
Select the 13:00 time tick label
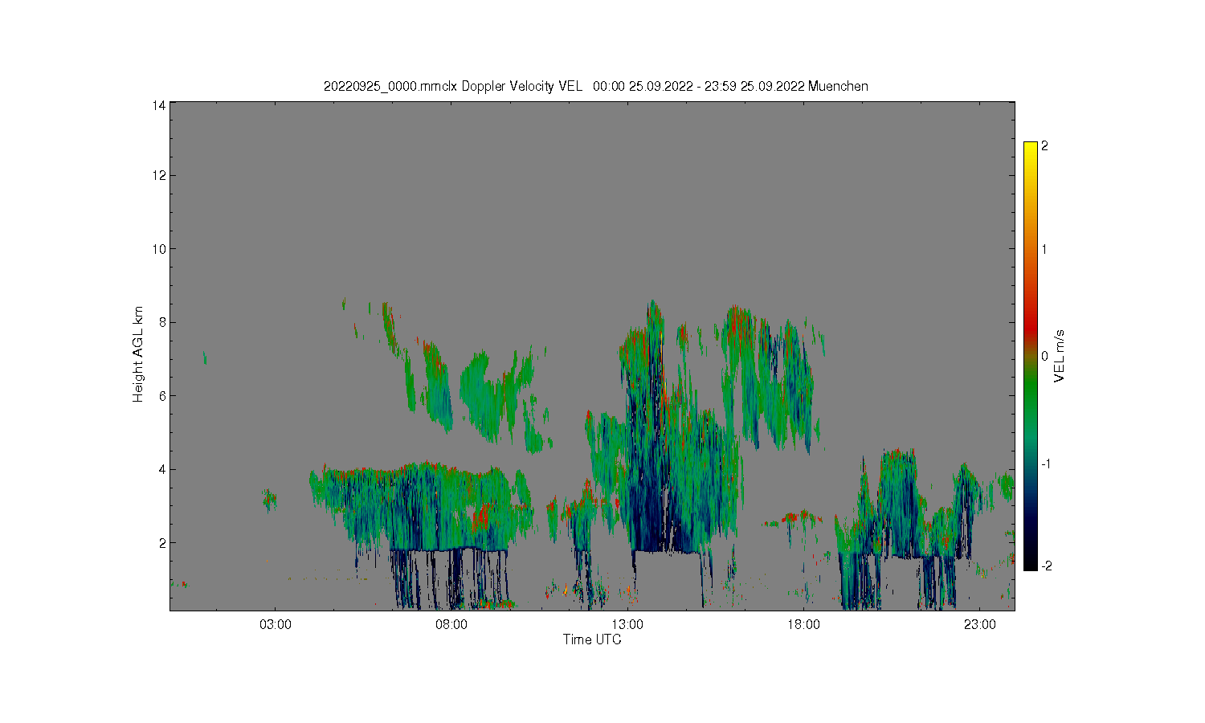click(x=627, y=624)
